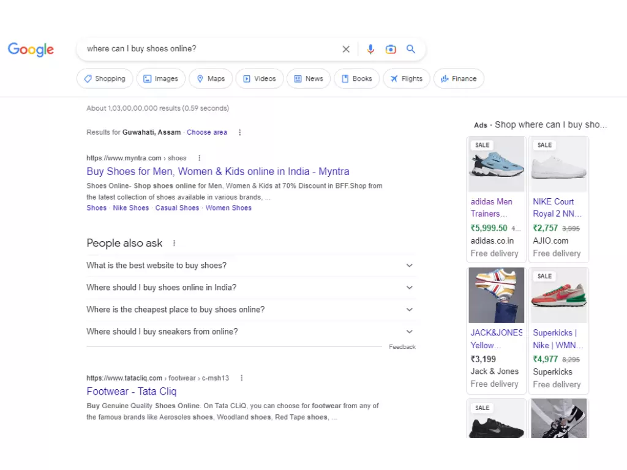Switch to the Images tab
The height and width of the screenshot is (470, 627).
coord(161,79)
